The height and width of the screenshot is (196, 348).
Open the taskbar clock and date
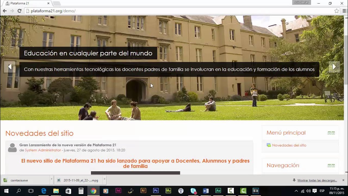337,191
